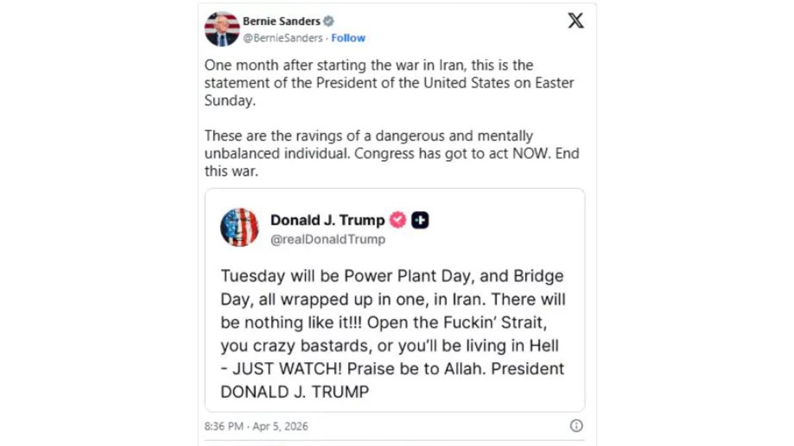Open the Bernie Sanders display name

[281, 21]
